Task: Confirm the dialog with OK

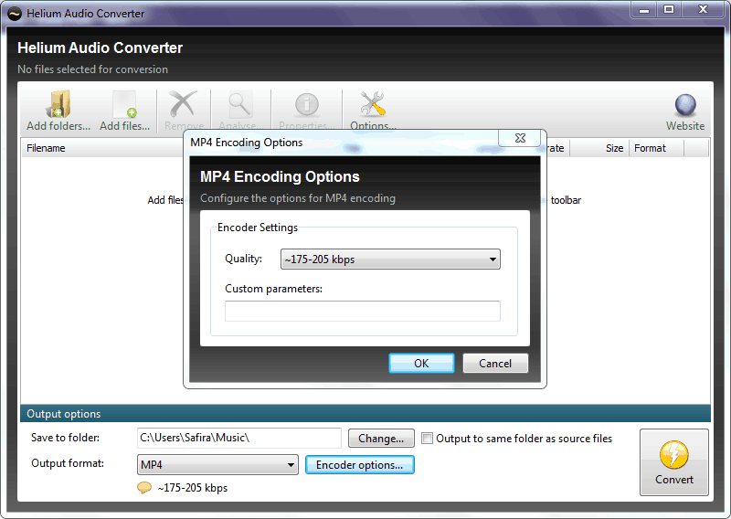Action: pos(421,364)
